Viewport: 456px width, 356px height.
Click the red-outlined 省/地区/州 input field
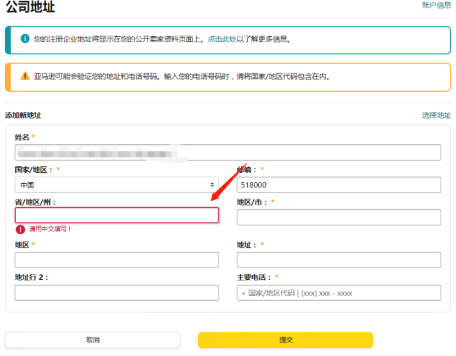[x=116, y=216]
